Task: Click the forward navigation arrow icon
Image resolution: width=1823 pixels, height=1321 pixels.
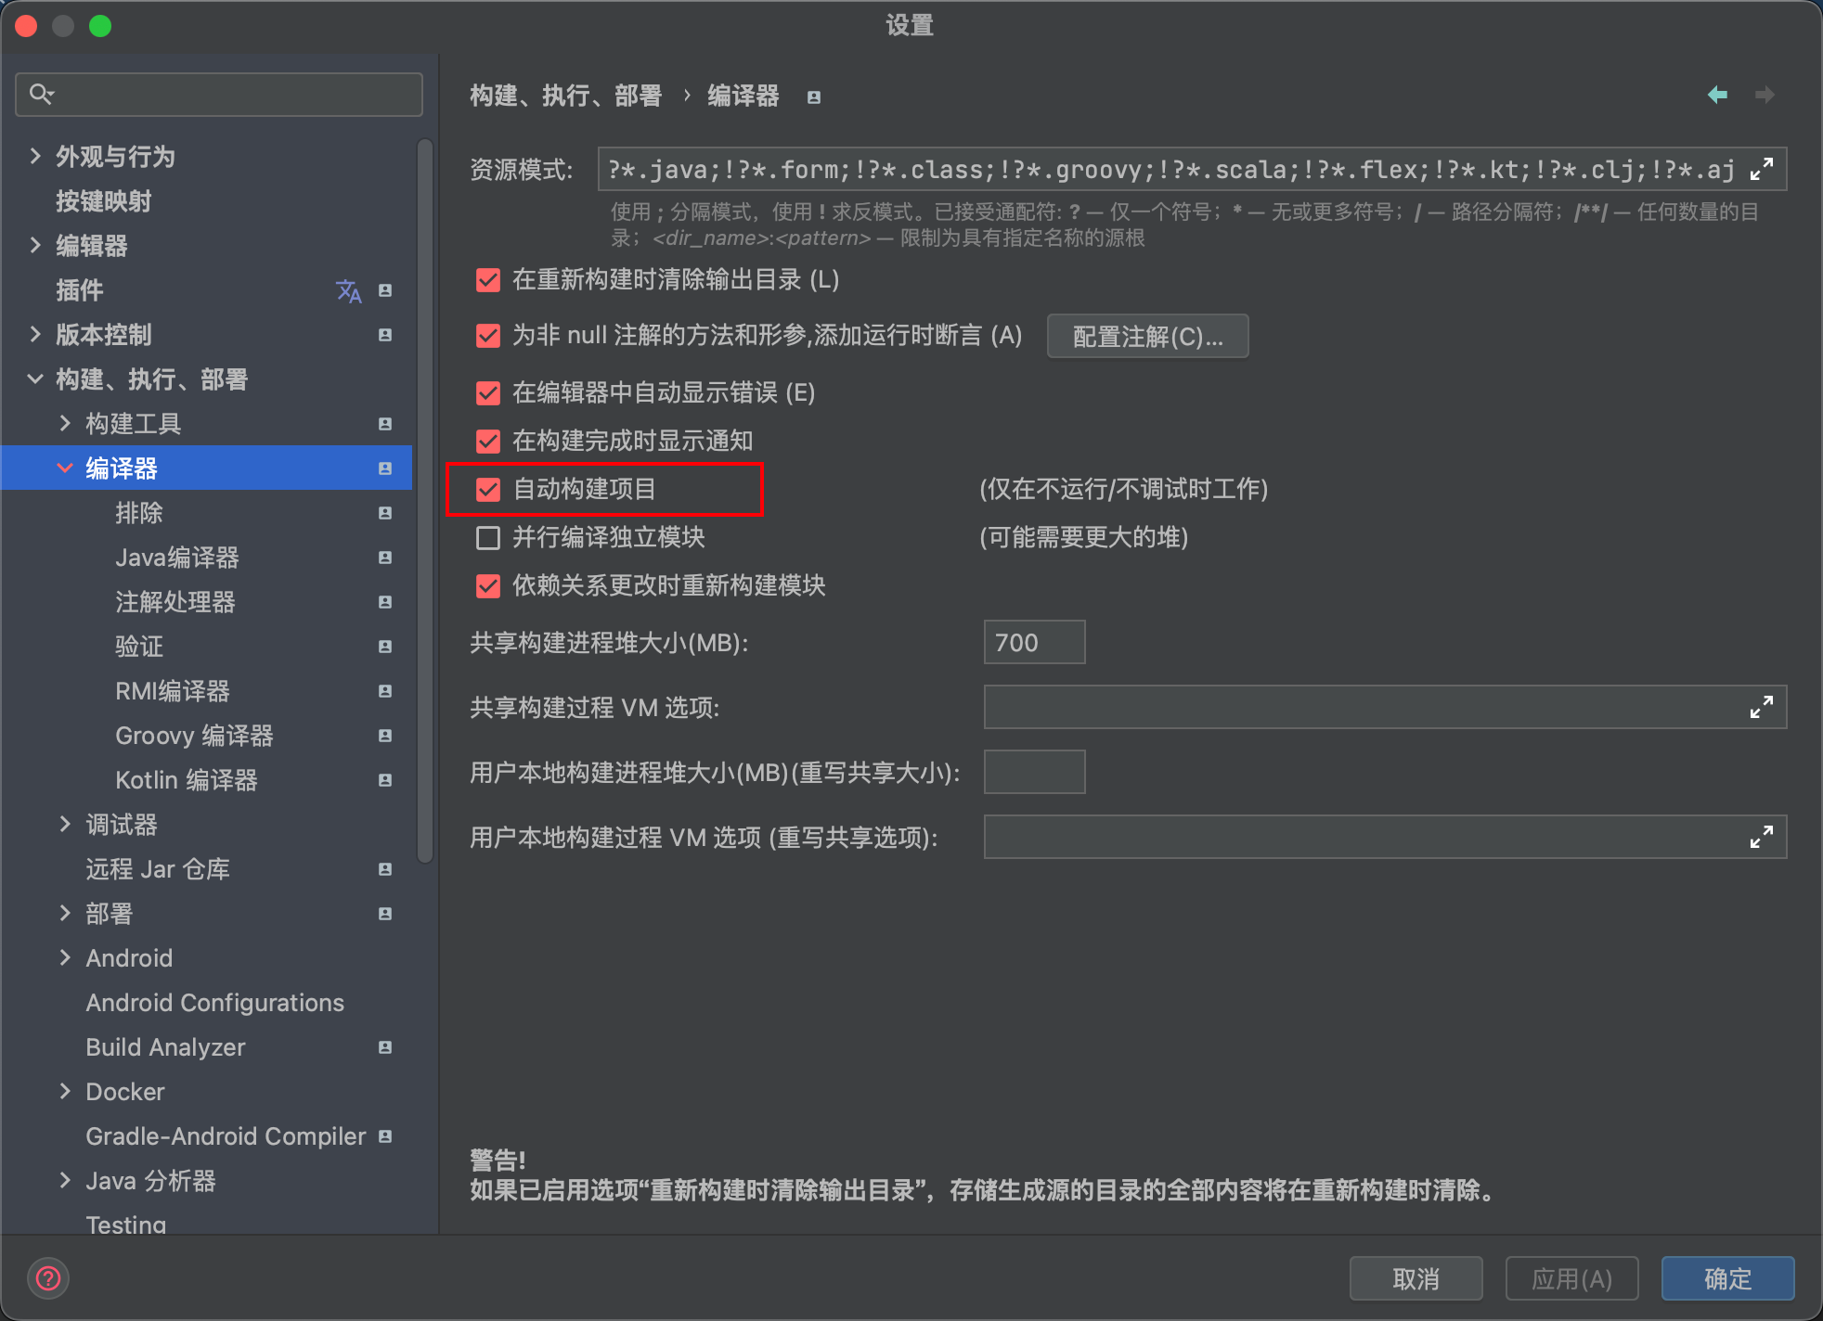Action: coord(1765,95)
